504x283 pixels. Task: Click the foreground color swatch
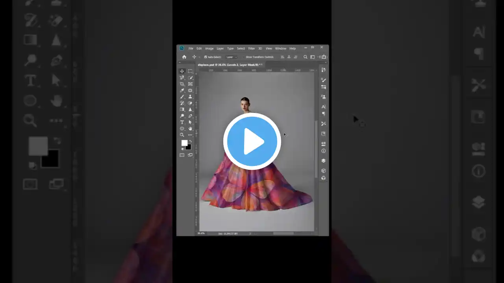coord(184,143)
